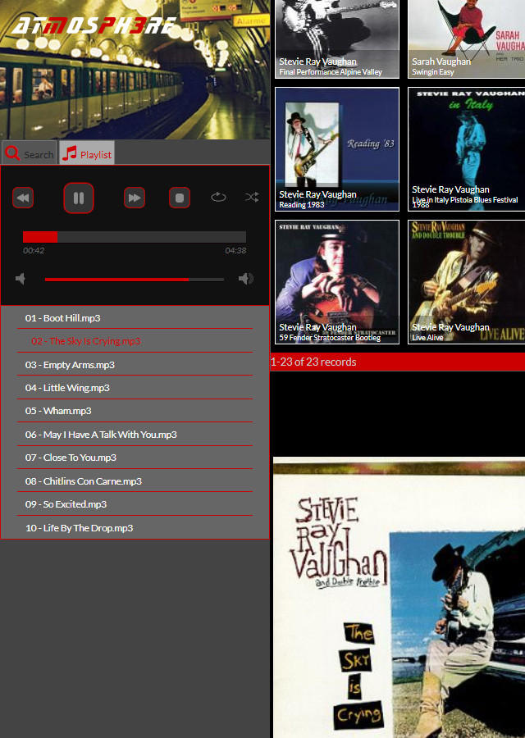Click The Sky Is Crying large cover art
This screenshot has width=525, height=738.
coord(399,597)
